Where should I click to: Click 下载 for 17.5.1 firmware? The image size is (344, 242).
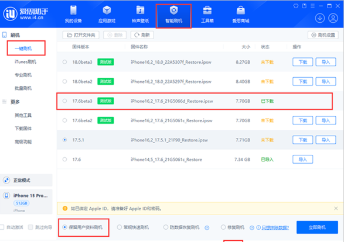303,140
